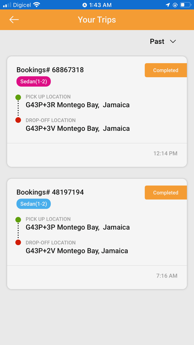The height and width of the screenshot is (345, 194).
Task: Tap the back arrow in the header
Action: (x=14, y=19)
